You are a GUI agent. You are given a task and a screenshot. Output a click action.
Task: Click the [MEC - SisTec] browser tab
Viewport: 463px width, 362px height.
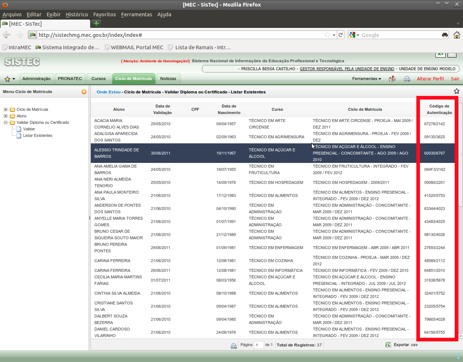(x=45, y=24)
